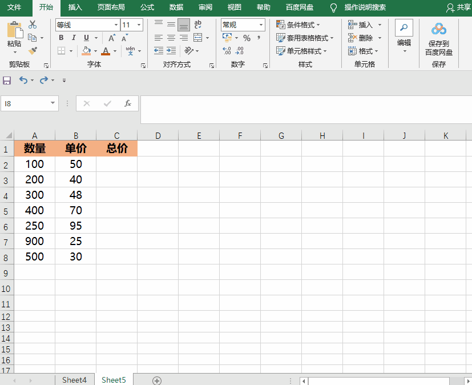Apply red font color A
This screenshot has width=472, height=385.
click(106, 51)
